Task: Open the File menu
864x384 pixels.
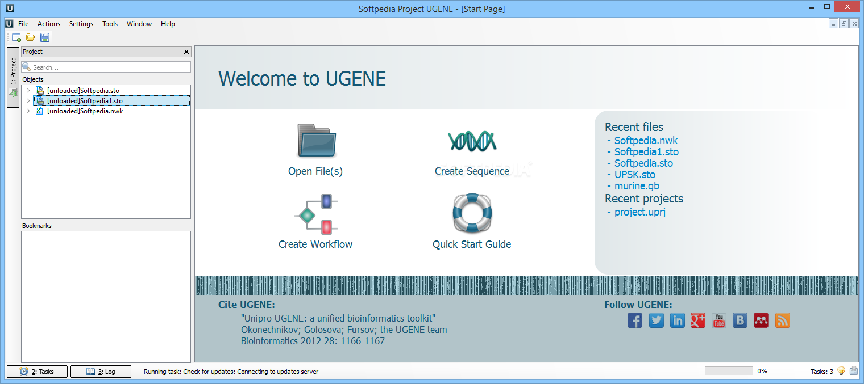Action: pyautogui.click(x=23, y=24)
